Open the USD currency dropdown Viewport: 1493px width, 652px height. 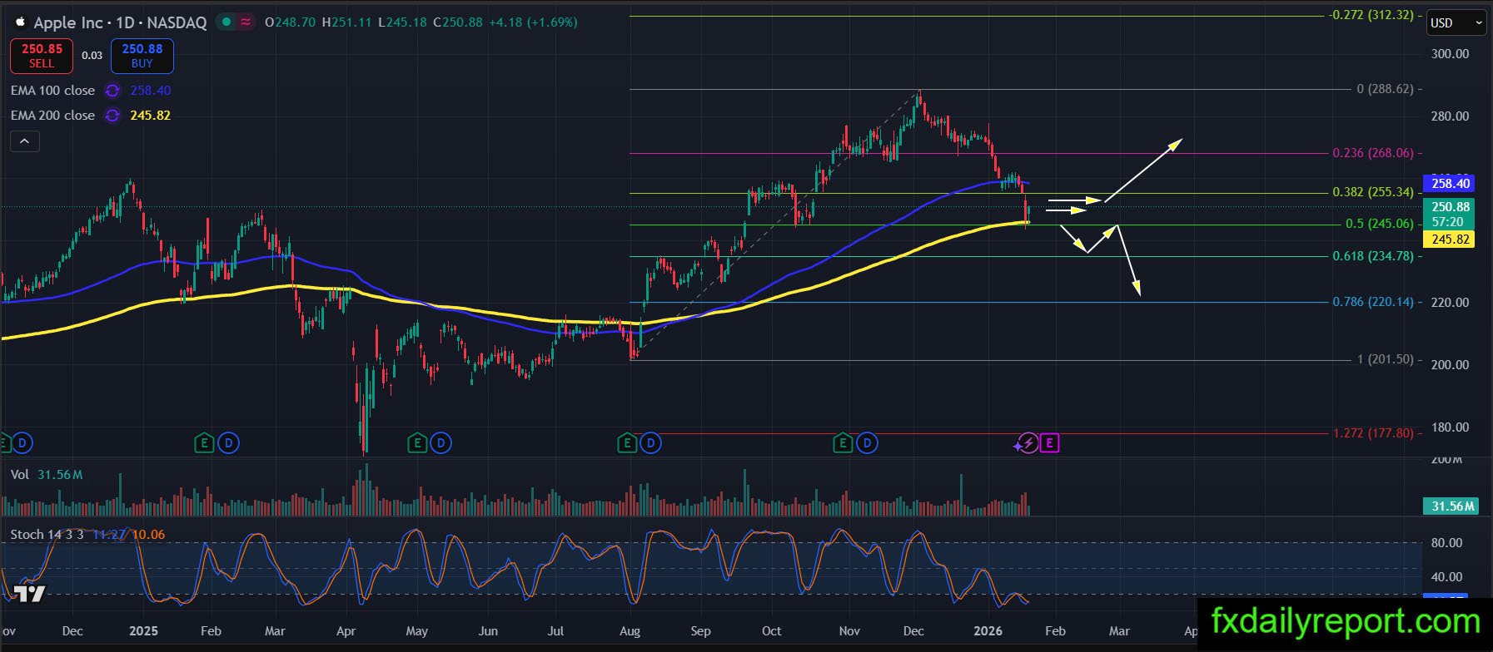(x=1456, y=23)
